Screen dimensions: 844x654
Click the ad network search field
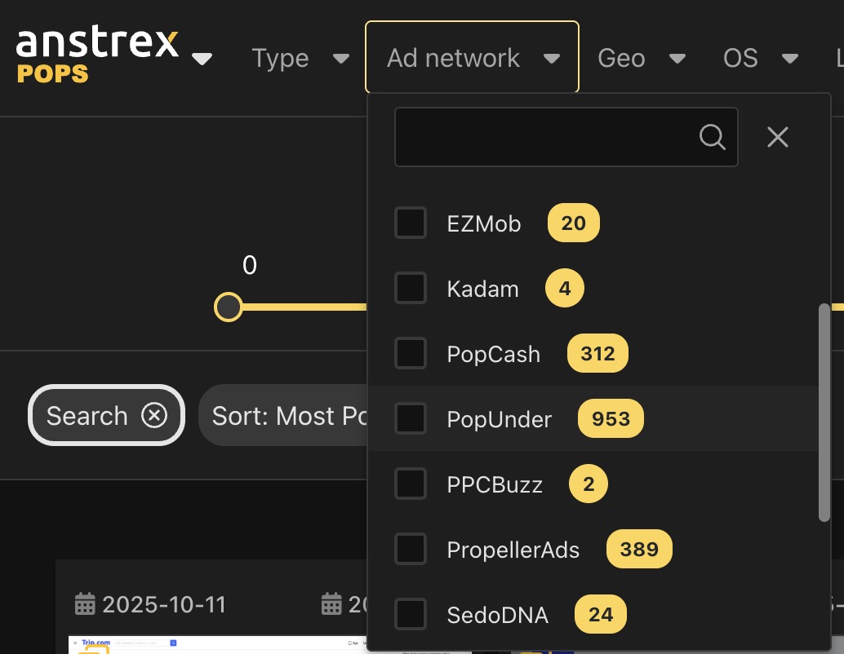pos(566,137)
